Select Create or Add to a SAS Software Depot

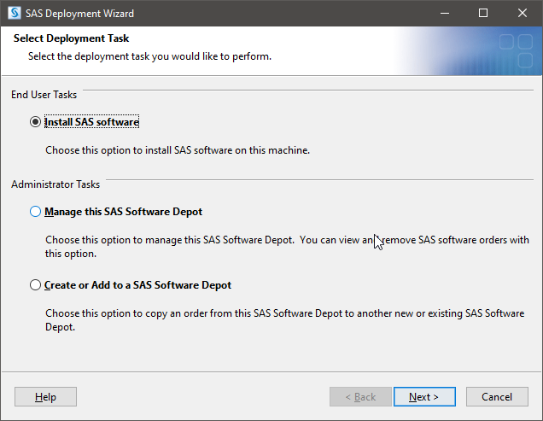tap(35, 285)
